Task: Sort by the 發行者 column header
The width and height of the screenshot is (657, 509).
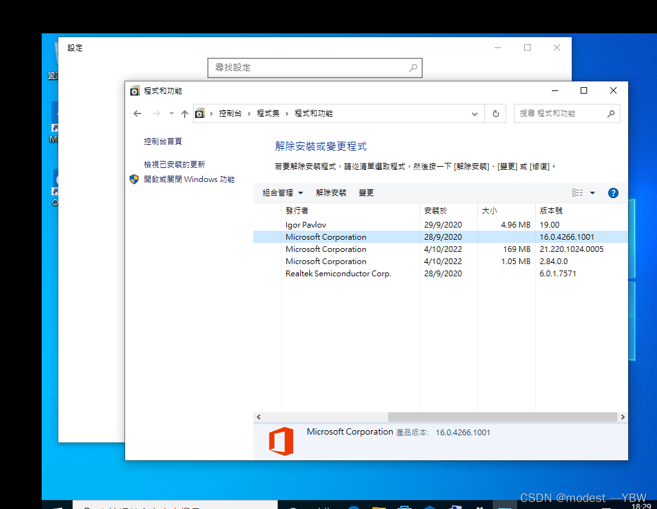Action: pos(351,210)
